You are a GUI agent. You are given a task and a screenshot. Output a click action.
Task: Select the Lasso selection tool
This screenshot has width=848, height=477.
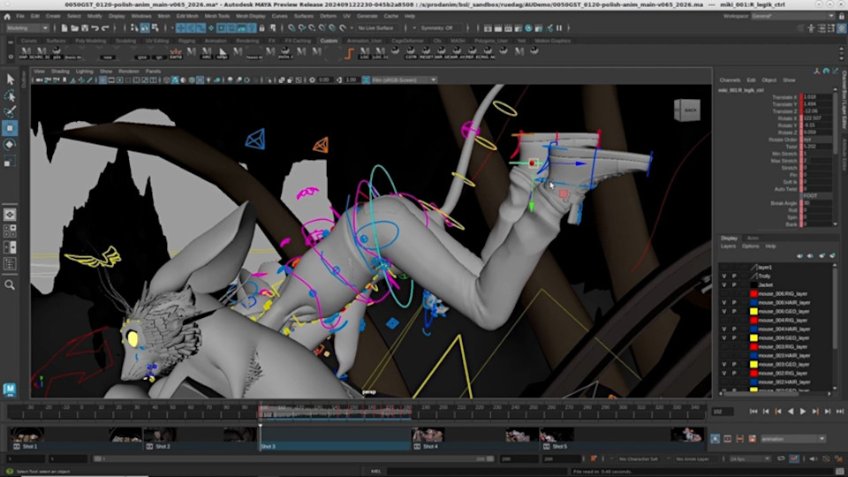point(11,95)
